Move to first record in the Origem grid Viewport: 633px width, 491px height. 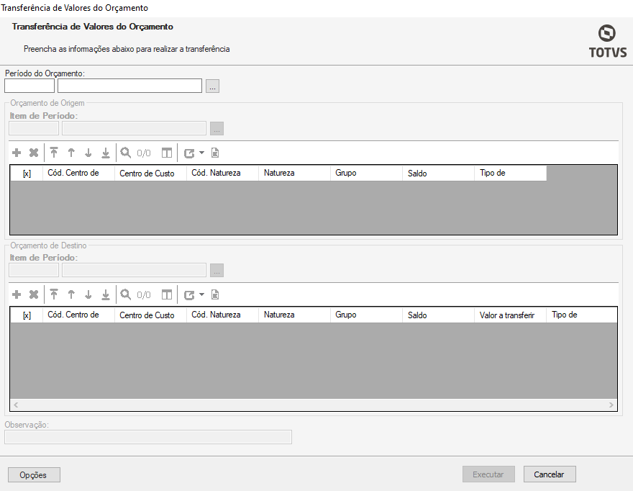[x=54, y=153]
